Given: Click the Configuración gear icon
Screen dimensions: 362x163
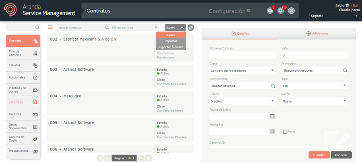Looking at the screenshot, I should click(x=248, y=10).
